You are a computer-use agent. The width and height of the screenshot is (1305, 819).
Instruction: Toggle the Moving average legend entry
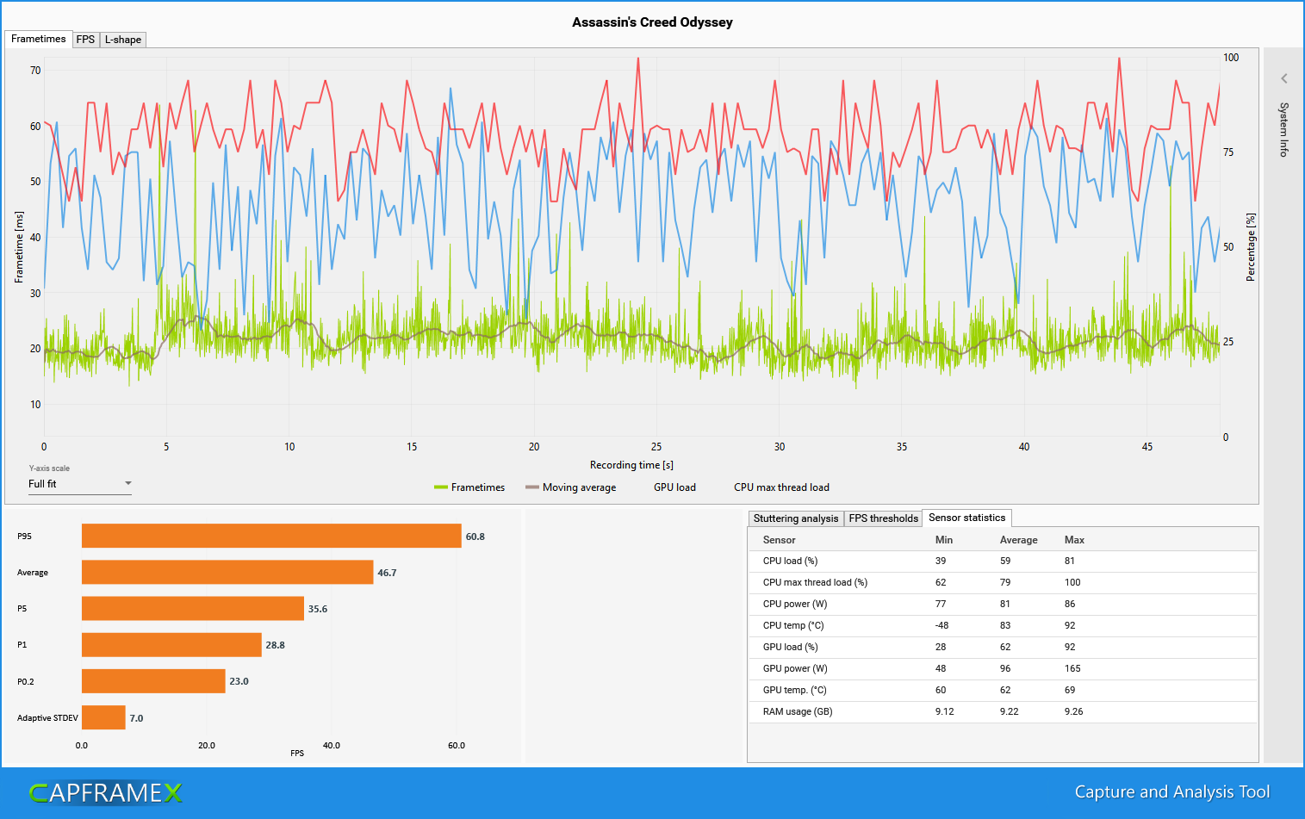(x=570, y=487)
